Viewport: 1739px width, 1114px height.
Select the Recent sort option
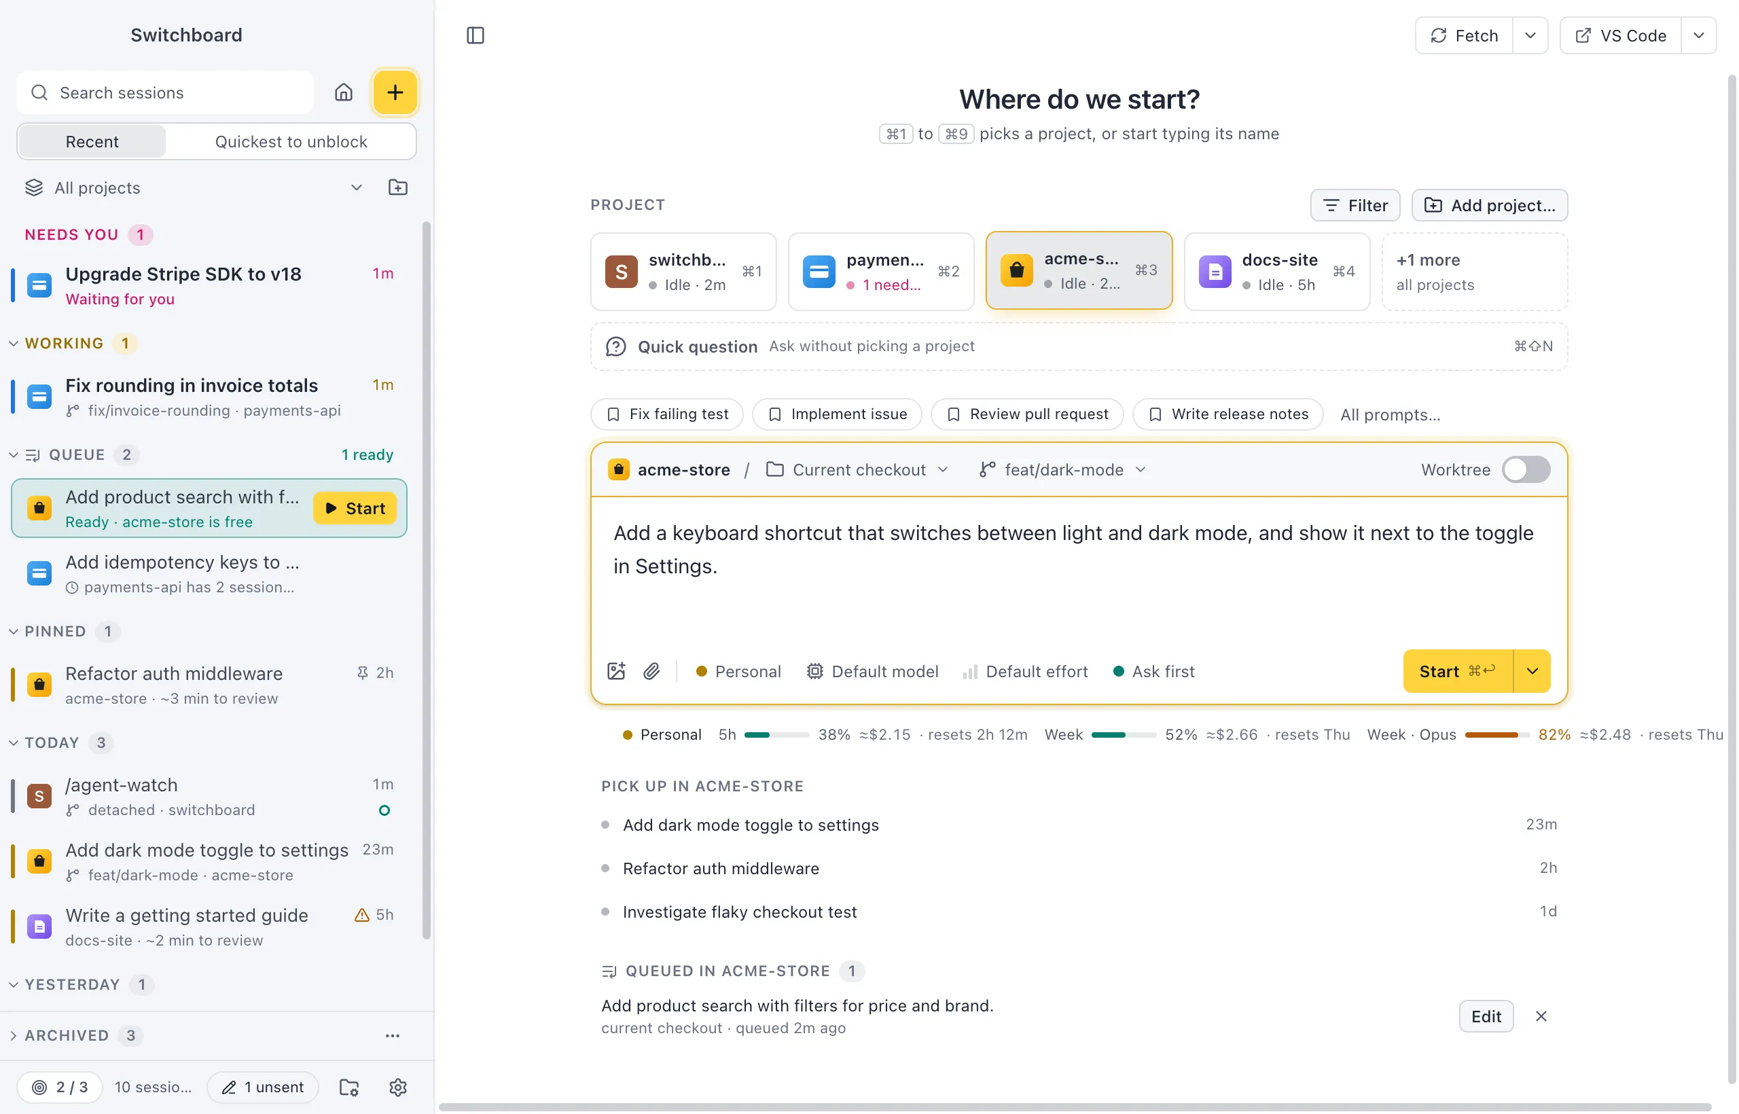point(92,142)
